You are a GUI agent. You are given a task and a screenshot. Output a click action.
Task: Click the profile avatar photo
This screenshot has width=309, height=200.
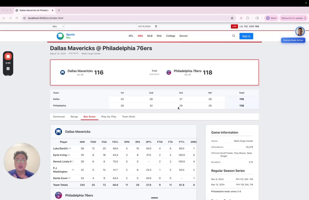click(x=300, y=31)
